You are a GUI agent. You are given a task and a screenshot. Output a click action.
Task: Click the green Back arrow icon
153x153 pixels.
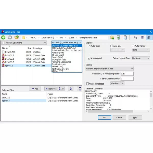click(3, 37)
